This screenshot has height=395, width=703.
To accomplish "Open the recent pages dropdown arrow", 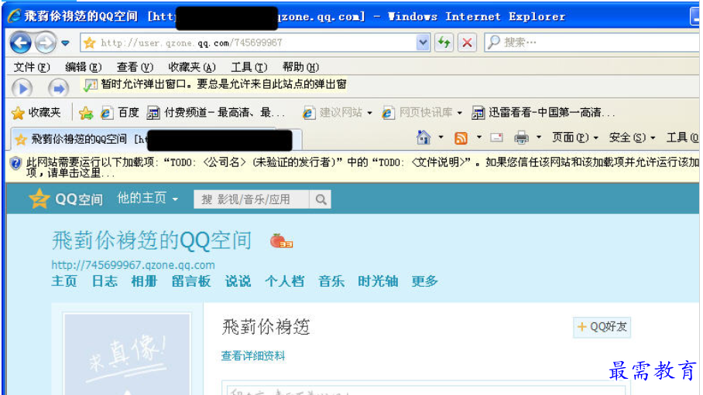I will [66, 43].
